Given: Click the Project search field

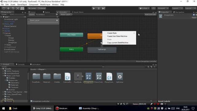Looking at the screenshot, I should coord(124,67).
